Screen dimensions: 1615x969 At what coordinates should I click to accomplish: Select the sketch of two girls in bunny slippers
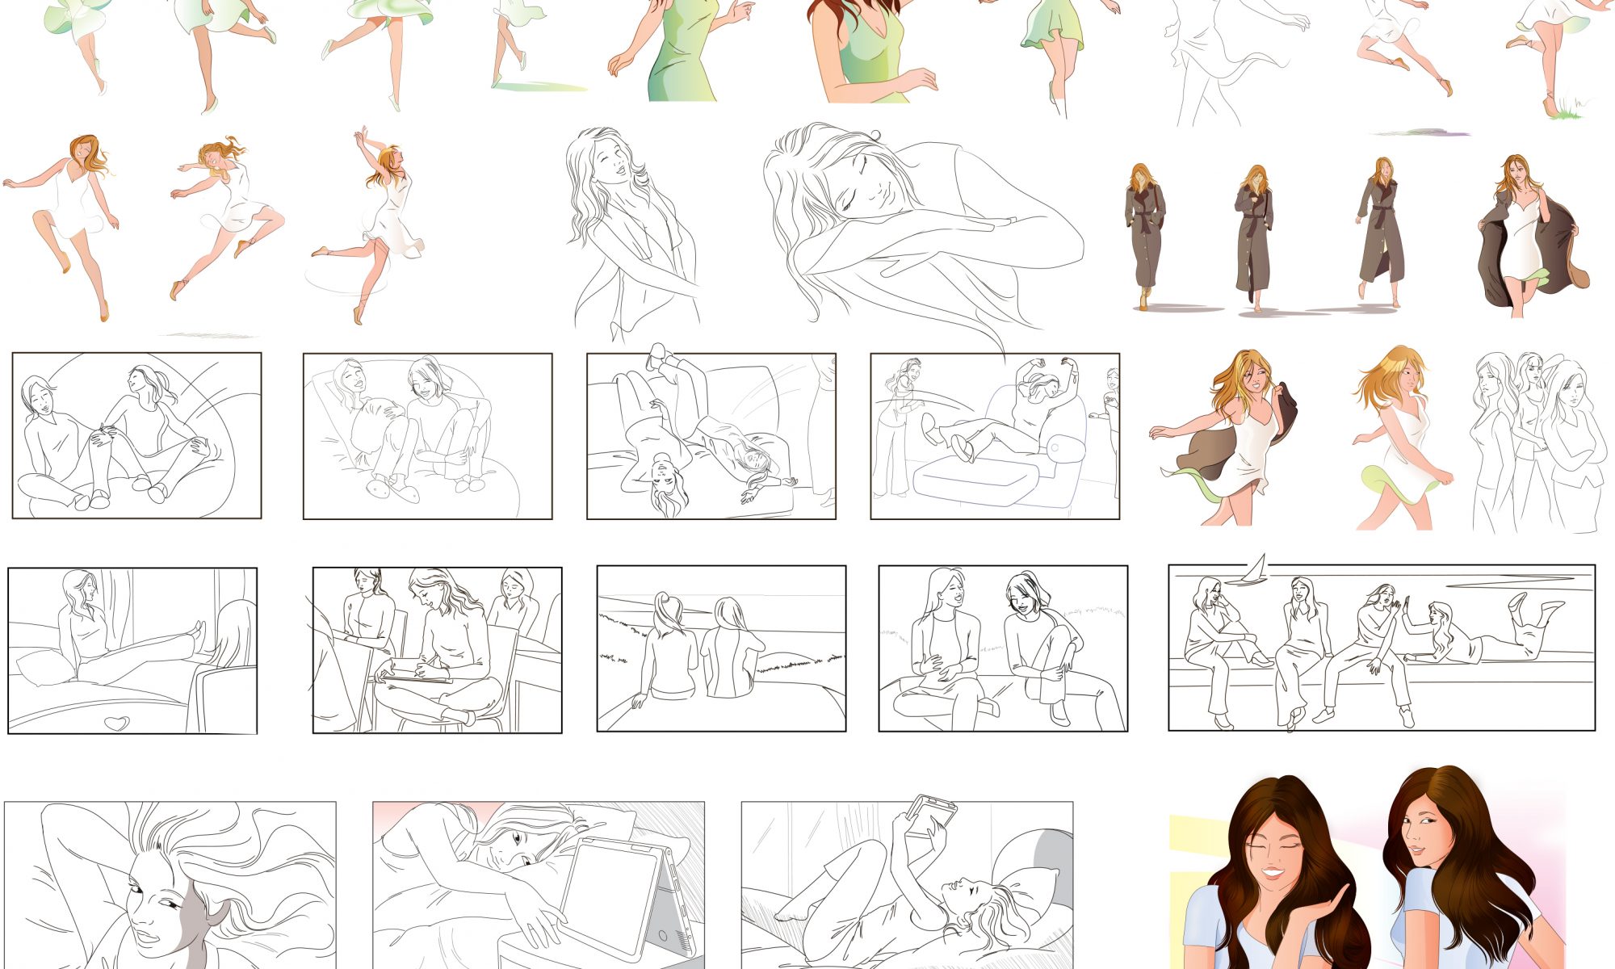427,436
